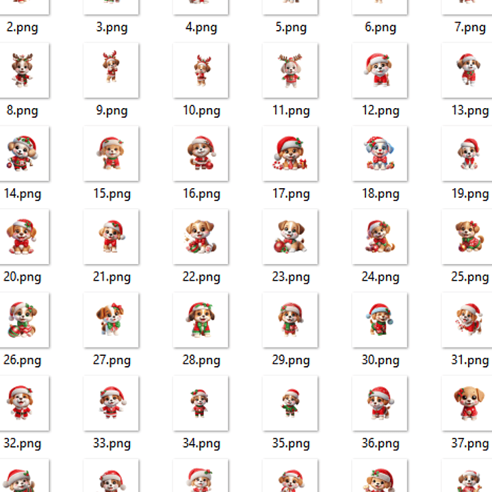Click the 12.png Santa hat puppy thumbnail
Viewport: 492px width, 492px height.
[x=380, y=70]
